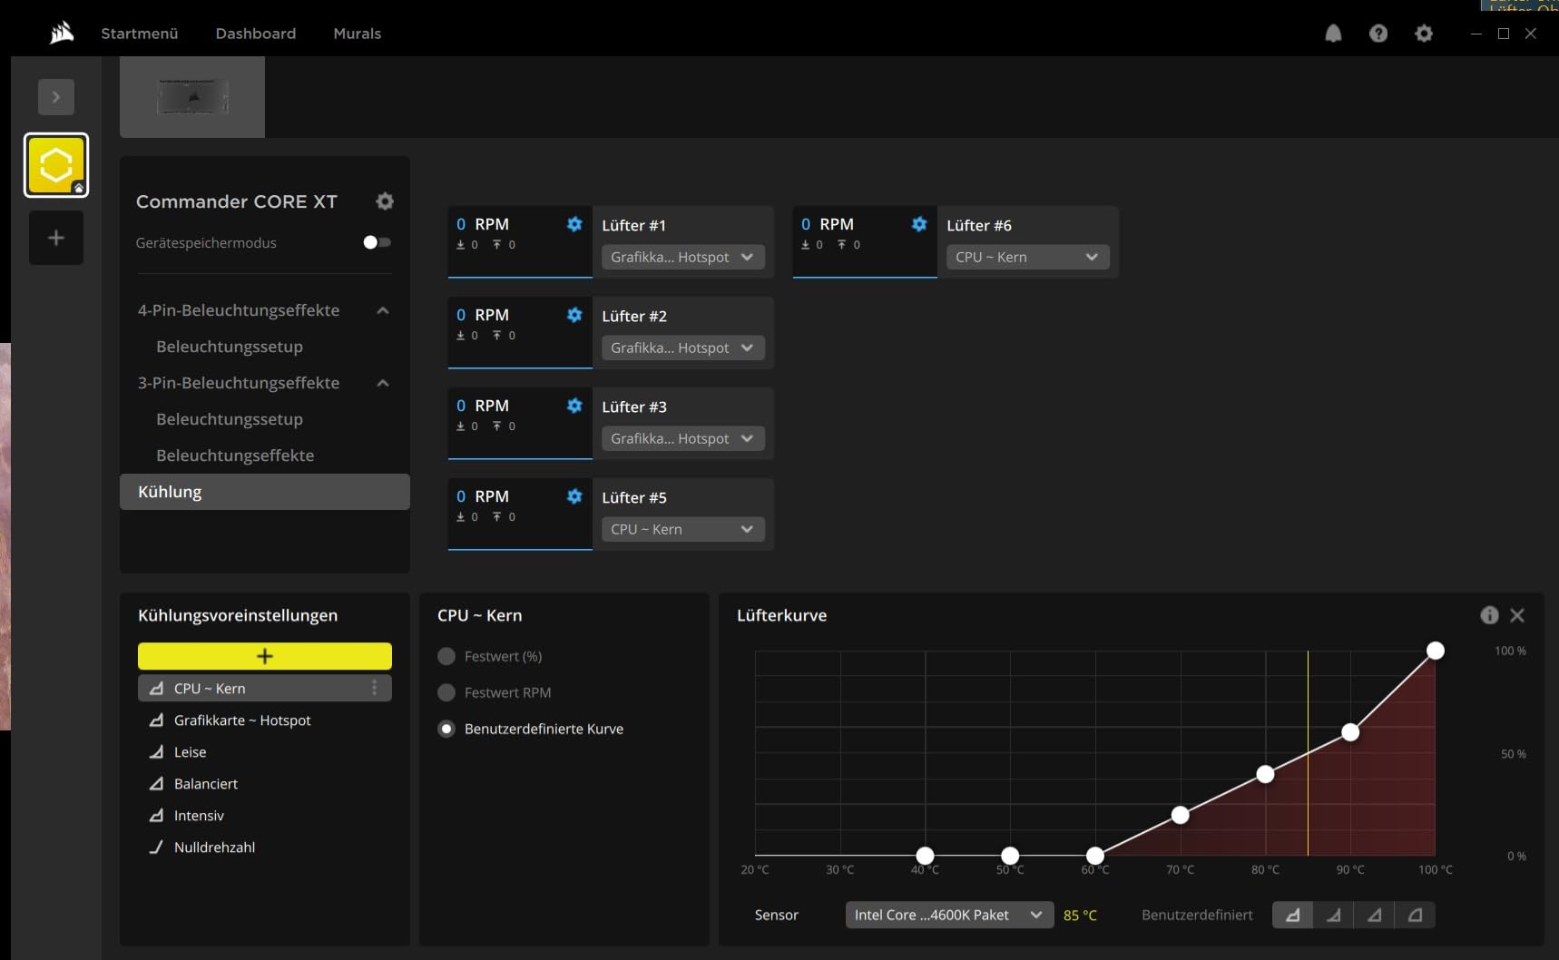
Task: Click the fan curve point at 80 °C
Action: [1265, 774]
